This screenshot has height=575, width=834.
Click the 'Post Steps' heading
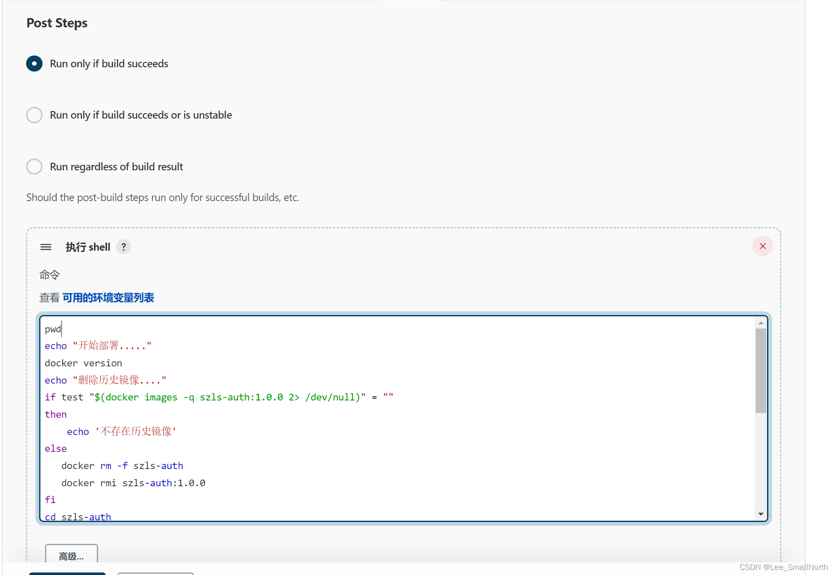[x=57, y=23]
